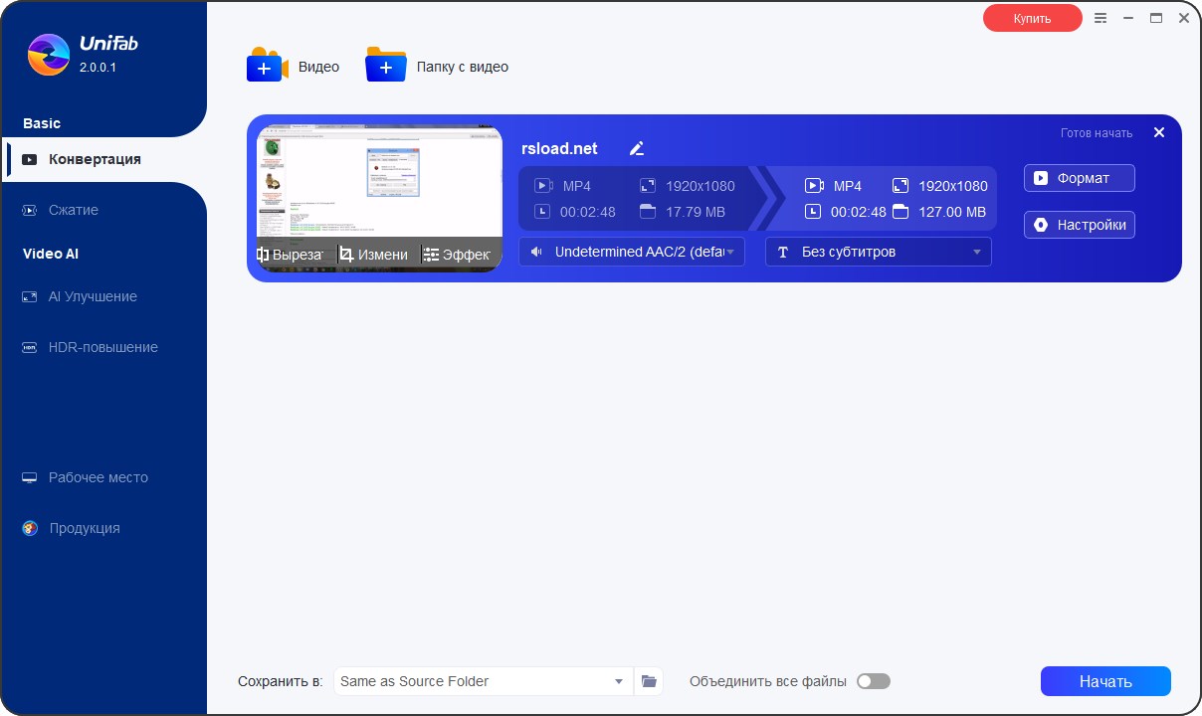Click the red Купить button
This screenshot has height=716, width=1202.
[x=1032, y=17]
